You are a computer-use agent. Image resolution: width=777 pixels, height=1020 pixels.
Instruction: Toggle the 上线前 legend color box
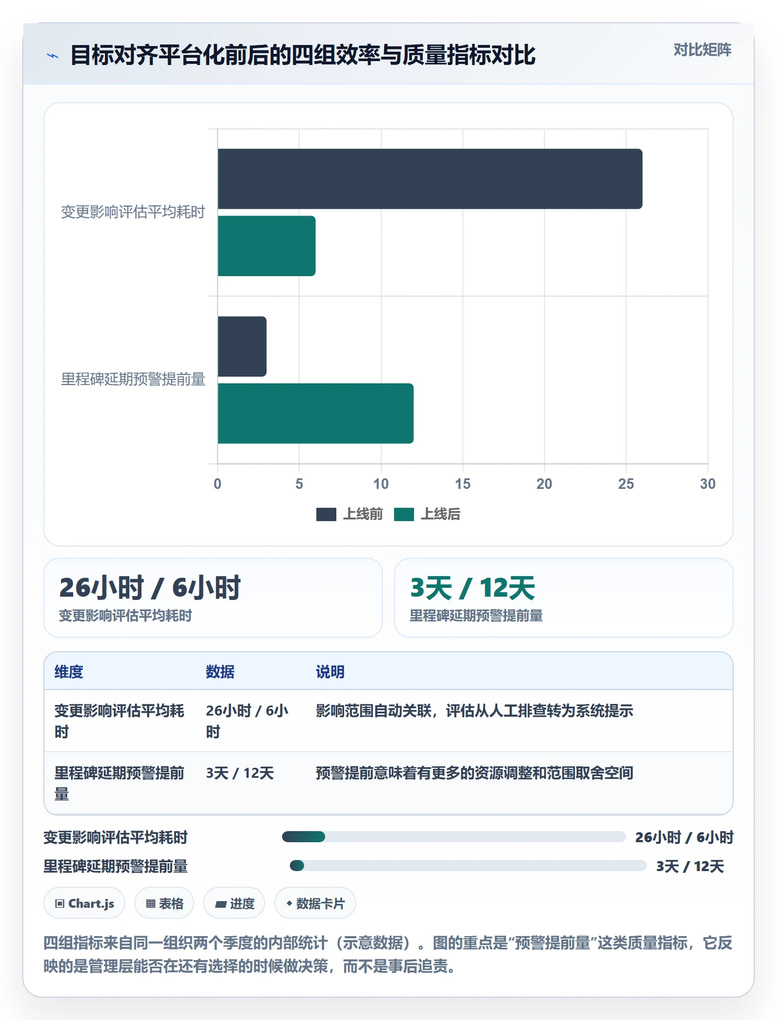326,514
